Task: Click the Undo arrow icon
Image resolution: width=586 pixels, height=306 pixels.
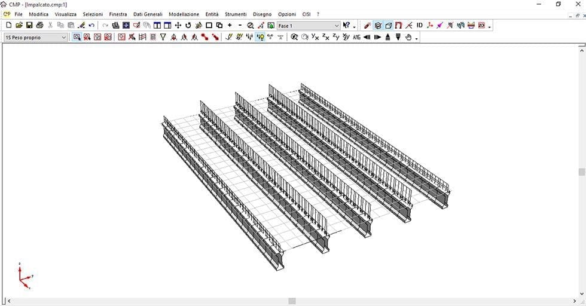Action: (x=91, y=26)
